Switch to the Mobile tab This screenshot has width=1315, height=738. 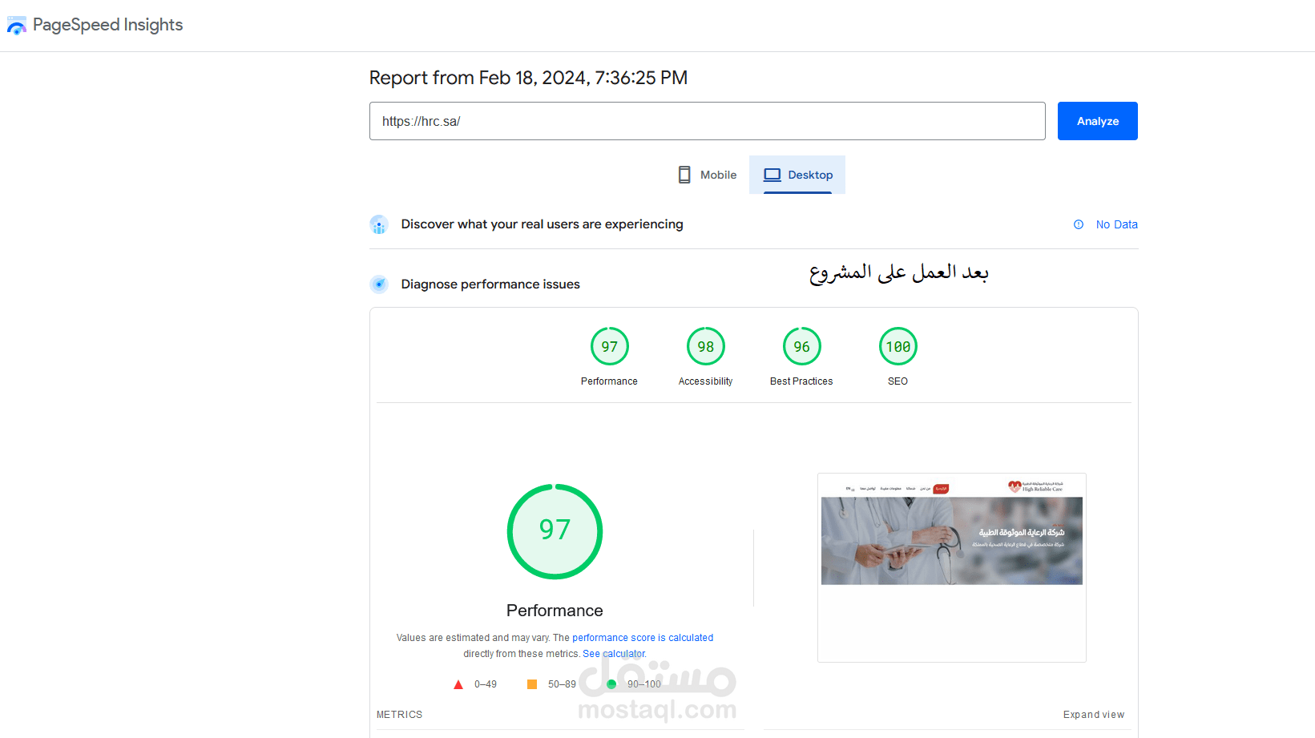tap(707, 175)
